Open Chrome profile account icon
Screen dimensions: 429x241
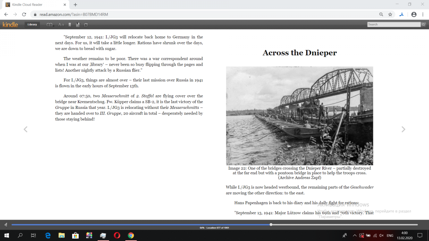pyautogui.click(x=414, y=15)
